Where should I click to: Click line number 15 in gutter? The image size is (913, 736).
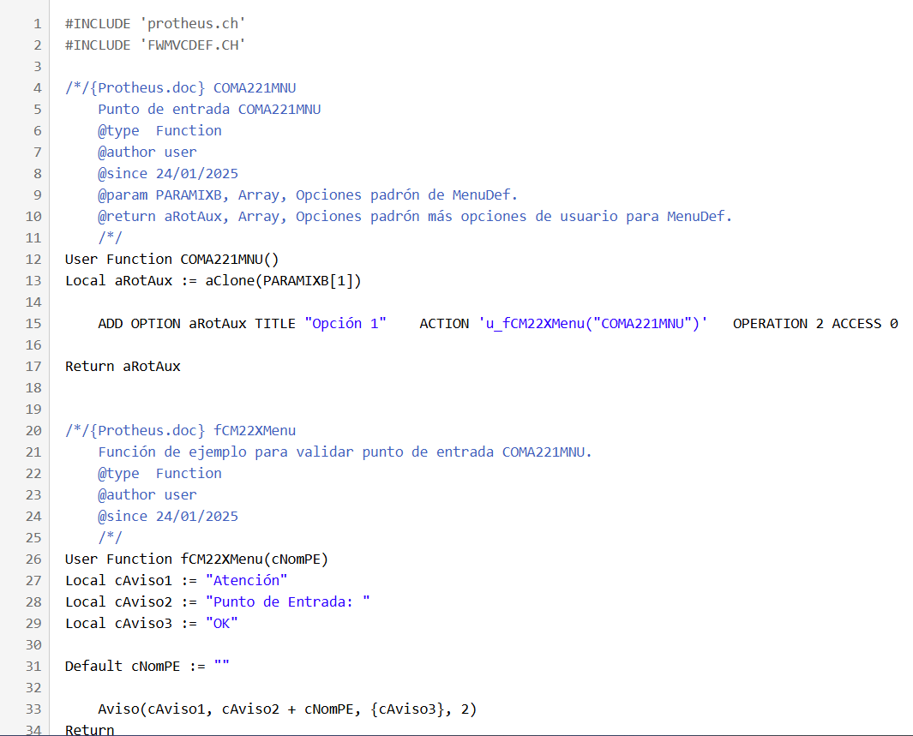pyautogui.click(x=33, y=324)
